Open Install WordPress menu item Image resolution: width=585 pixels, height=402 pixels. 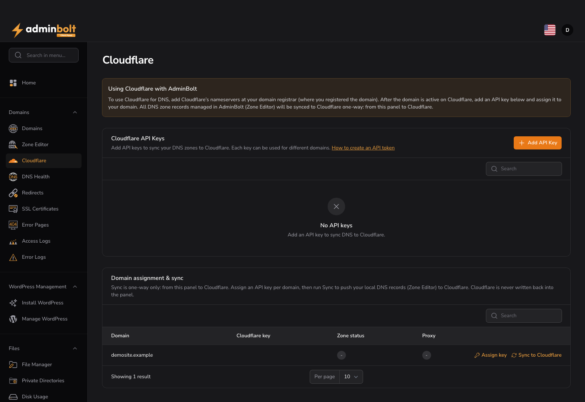click(x=44, y=303)
